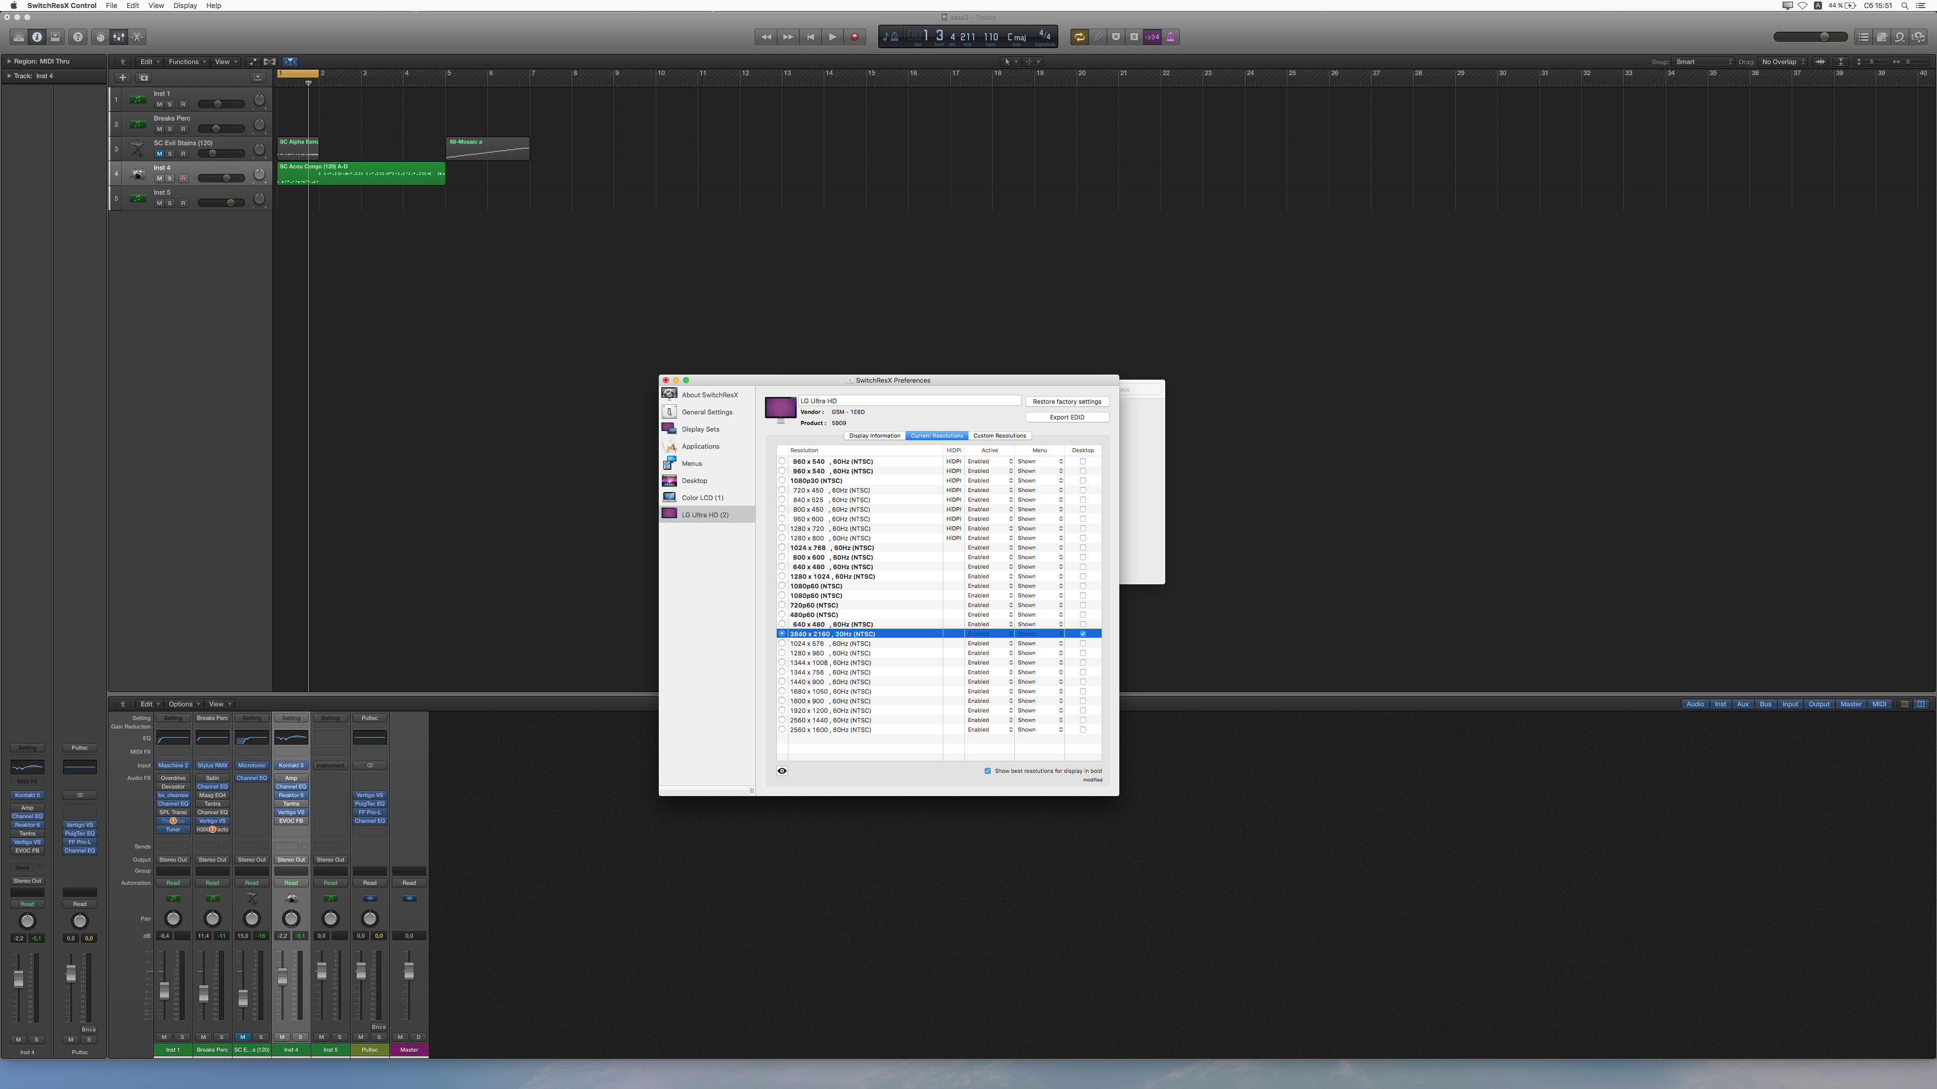Open the track header options dropdown
The width and height of the screenshot is (1937, 1089).
point(258,78)
